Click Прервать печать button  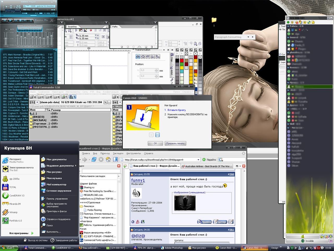pos(175,144)
